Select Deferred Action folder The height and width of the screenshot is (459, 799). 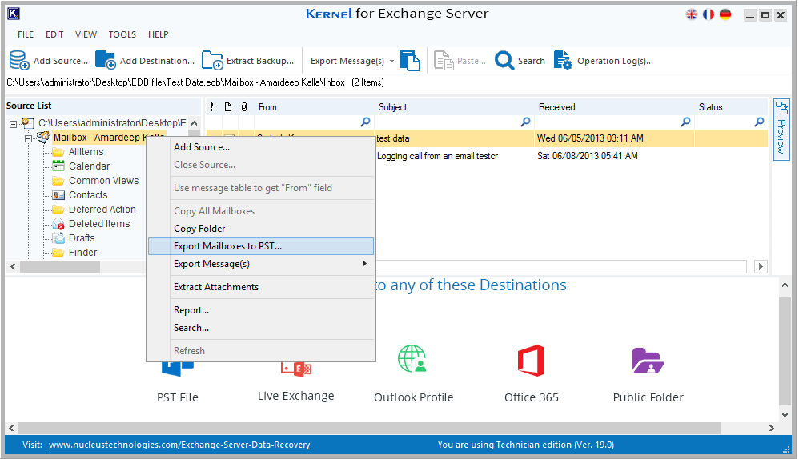pyautogui.click(x=102, y=210)
